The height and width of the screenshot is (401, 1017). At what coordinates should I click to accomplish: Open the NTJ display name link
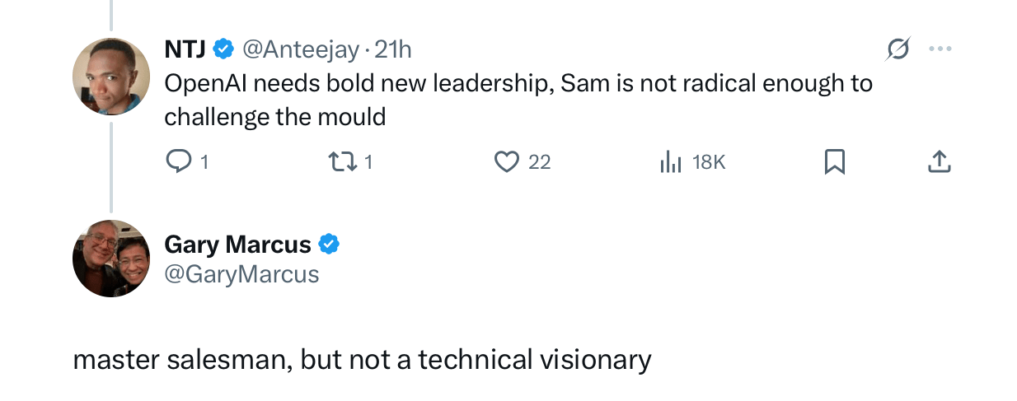(185, 49)
